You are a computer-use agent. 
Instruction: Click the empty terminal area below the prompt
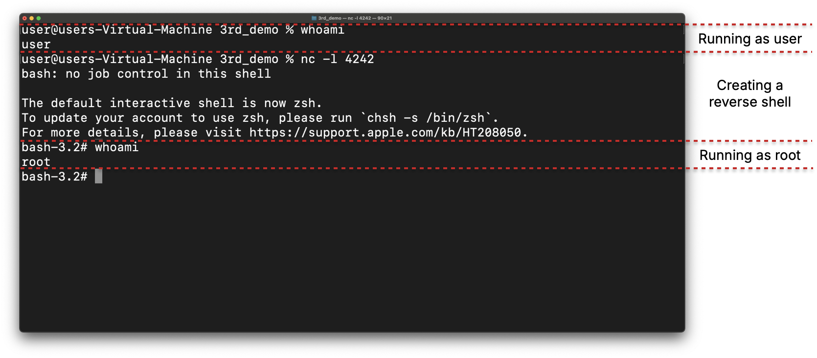click(352, 254)
